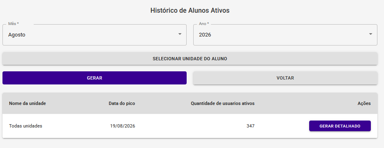Click Quantidade de usuarios ativos header

pos(222,103)
